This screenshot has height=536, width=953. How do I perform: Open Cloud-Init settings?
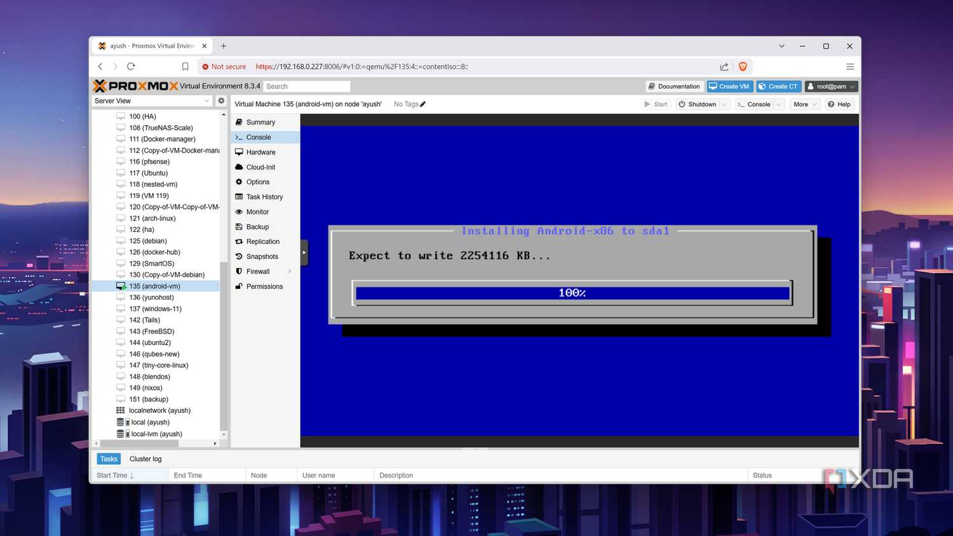click(265, 167)
